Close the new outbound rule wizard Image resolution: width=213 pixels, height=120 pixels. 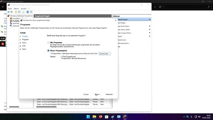(x=115, y=20)
